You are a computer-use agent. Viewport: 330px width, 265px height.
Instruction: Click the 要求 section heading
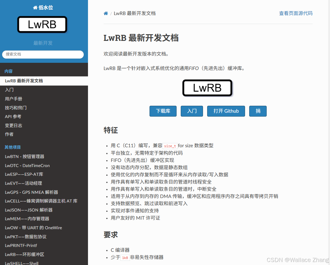(x=111, y=235)
